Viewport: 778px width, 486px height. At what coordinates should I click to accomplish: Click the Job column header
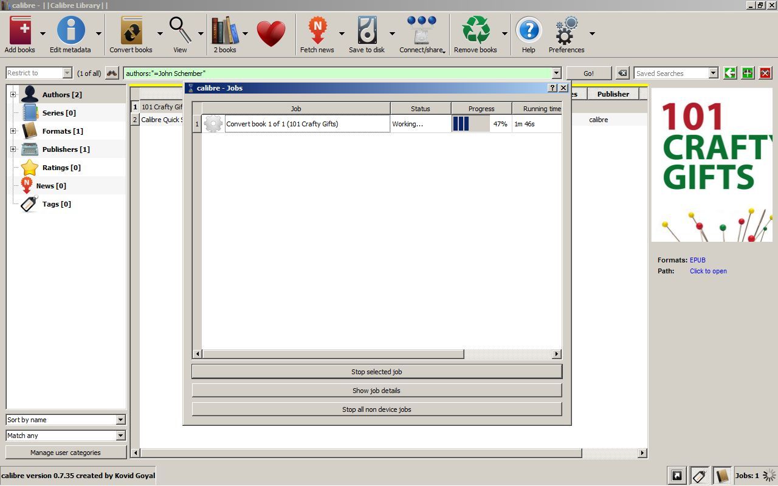point(296,109)
